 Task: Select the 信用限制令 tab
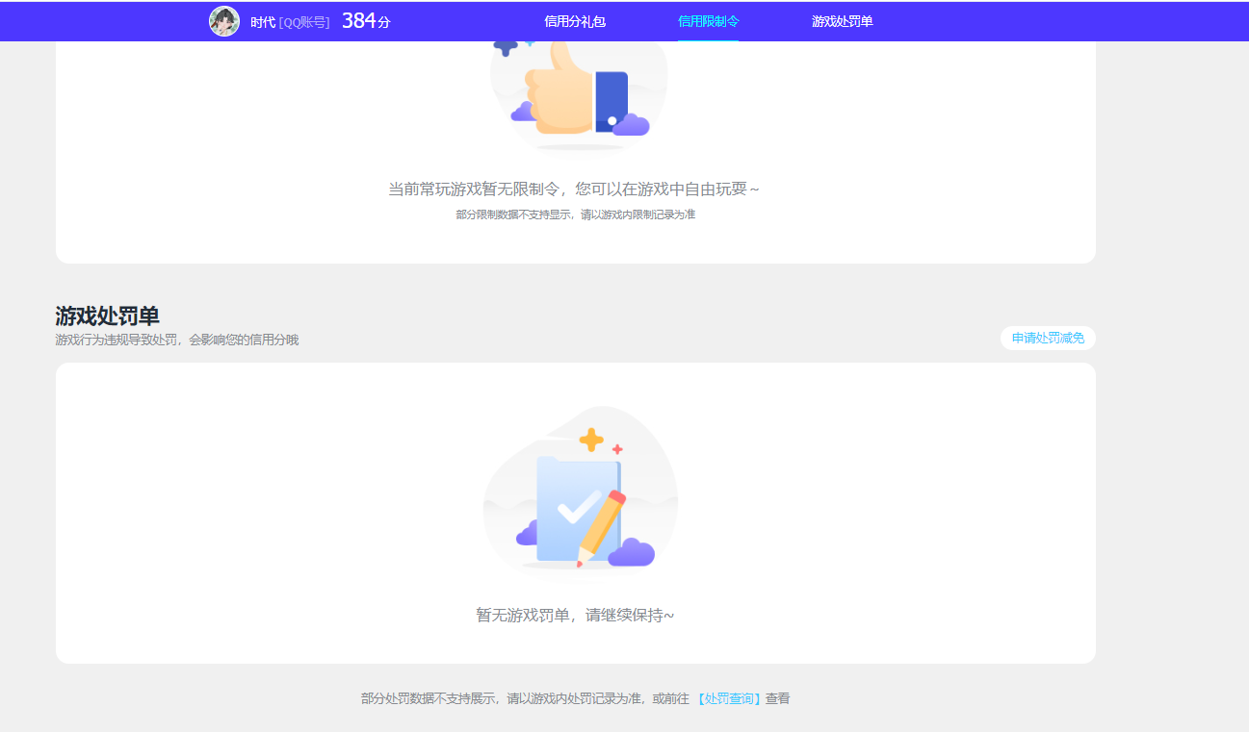click(710, 21)
